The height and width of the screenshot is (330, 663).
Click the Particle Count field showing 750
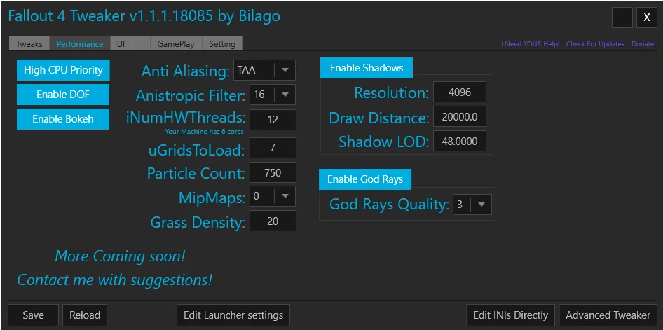pos(273,172)
